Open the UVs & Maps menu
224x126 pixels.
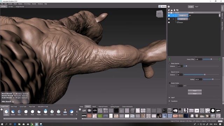click(27, 4)
